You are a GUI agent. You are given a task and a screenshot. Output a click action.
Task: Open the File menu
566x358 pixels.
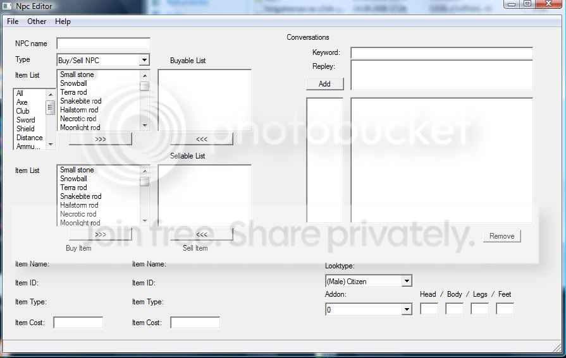click(x=13, y=21)
